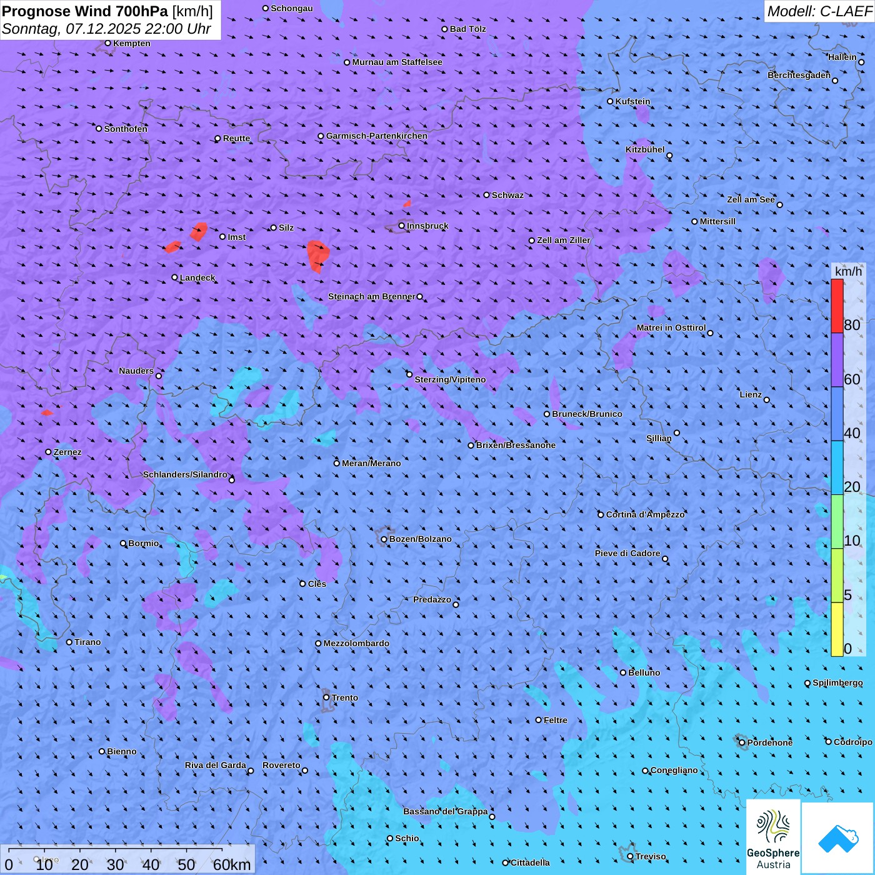Image resolution: width=875 pixels, height=875 pixels.
Task: Click the 'Brixen/Bressanone' label
Action: 516,445
